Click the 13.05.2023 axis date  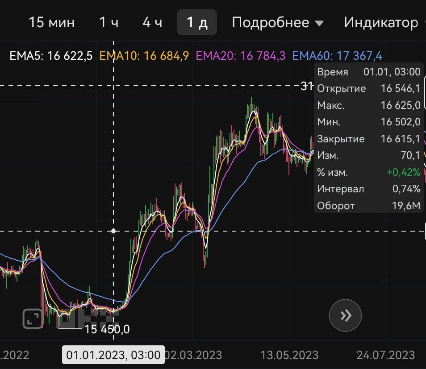[289, 355]
